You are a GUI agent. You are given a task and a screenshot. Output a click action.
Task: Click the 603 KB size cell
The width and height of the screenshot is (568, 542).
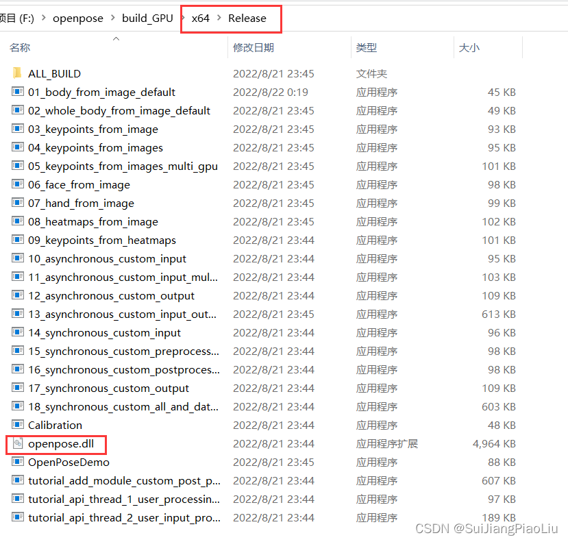point(498,406)
